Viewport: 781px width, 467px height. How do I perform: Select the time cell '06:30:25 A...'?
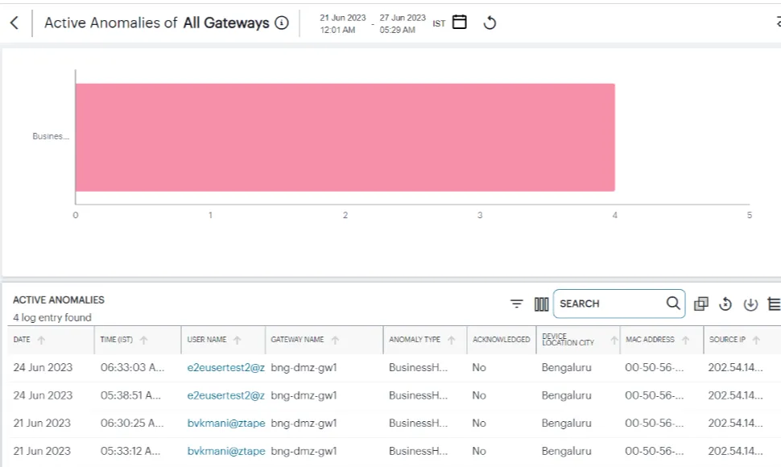[x=132, y=424]
